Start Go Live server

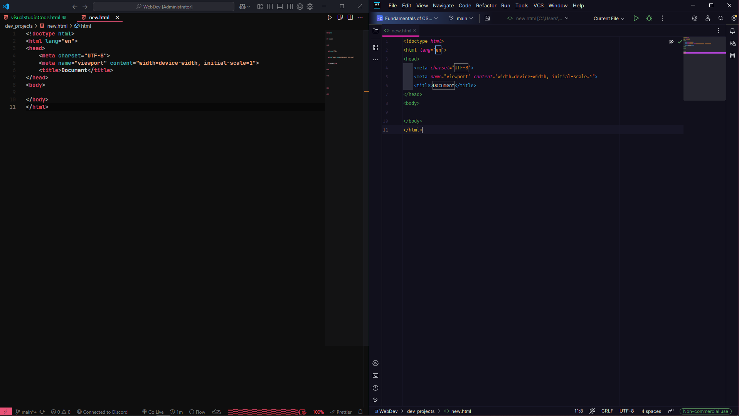[x=153, y=412]
